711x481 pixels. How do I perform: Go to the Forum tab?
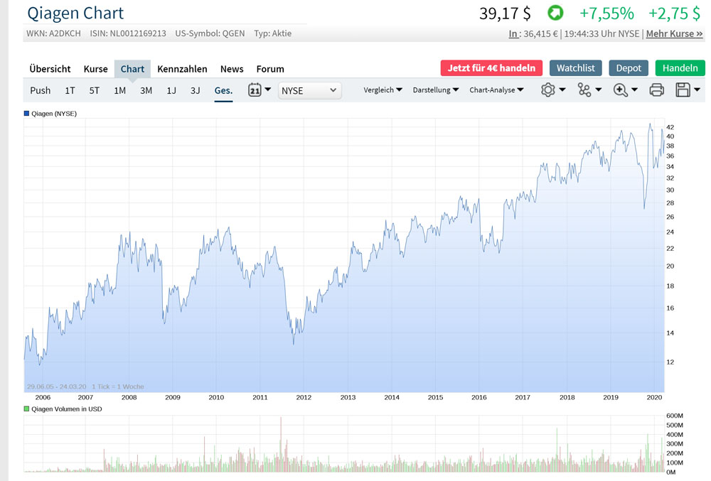click(270, 69)
